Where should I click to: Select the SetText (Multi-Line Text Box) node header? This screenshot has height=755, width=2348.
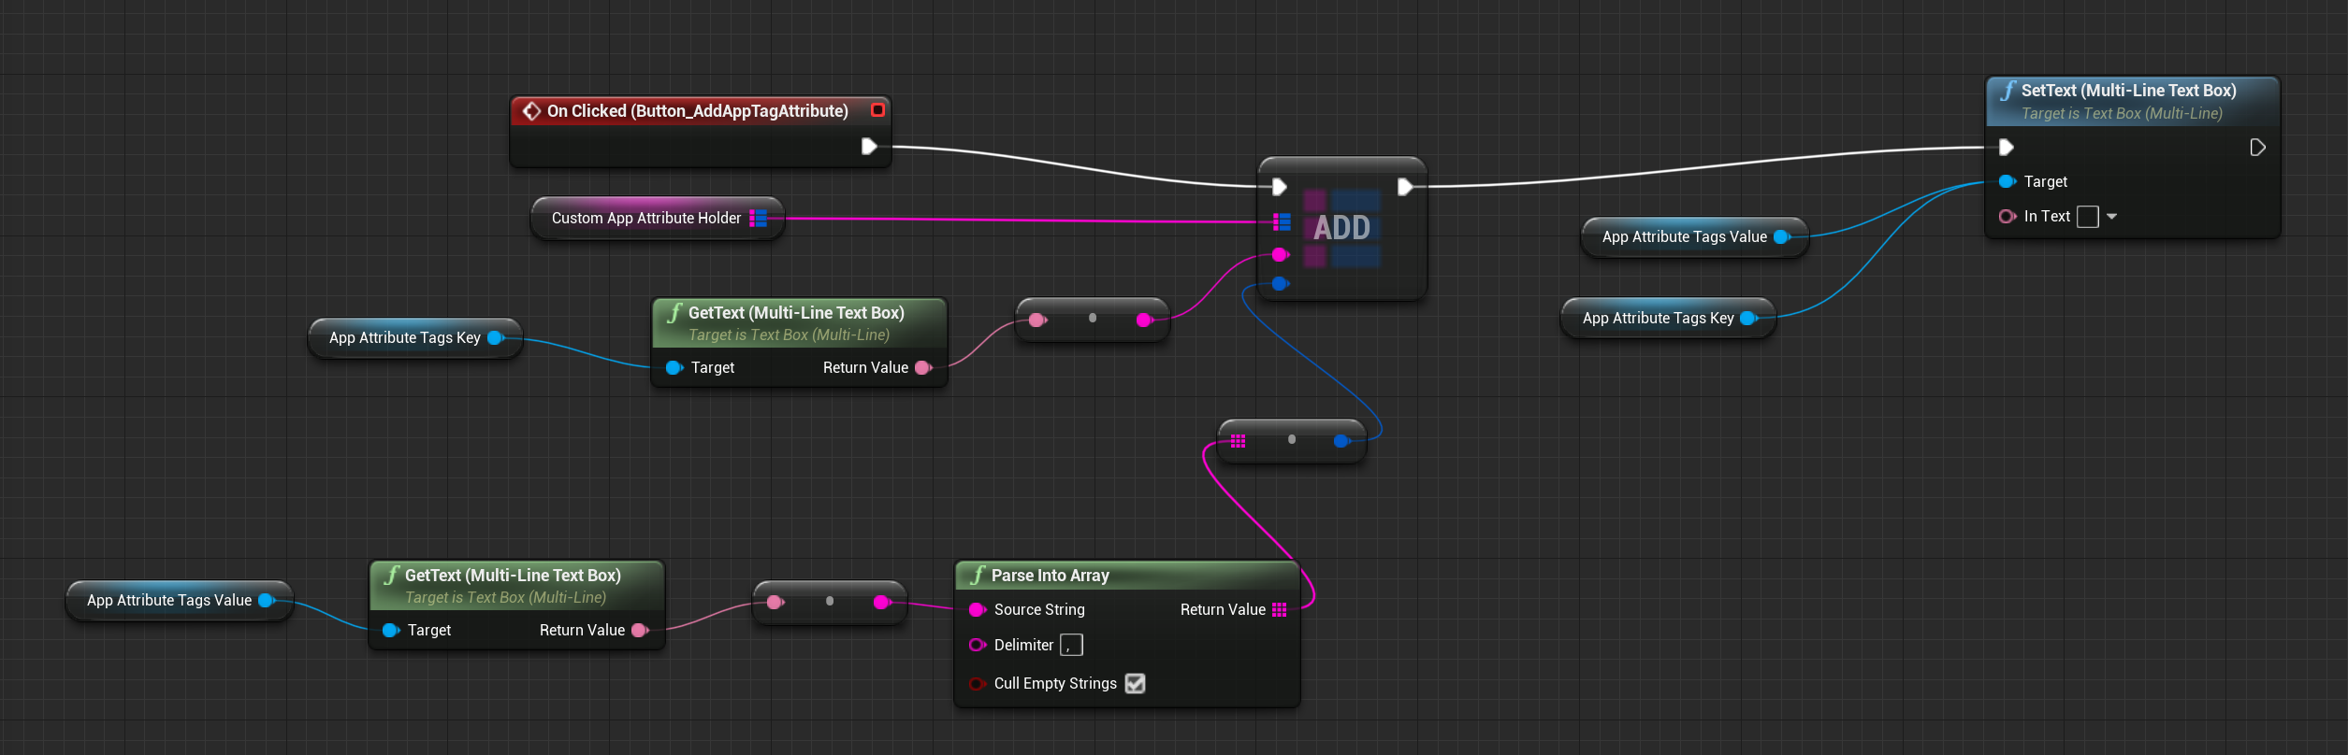[x=2128, y=91]
